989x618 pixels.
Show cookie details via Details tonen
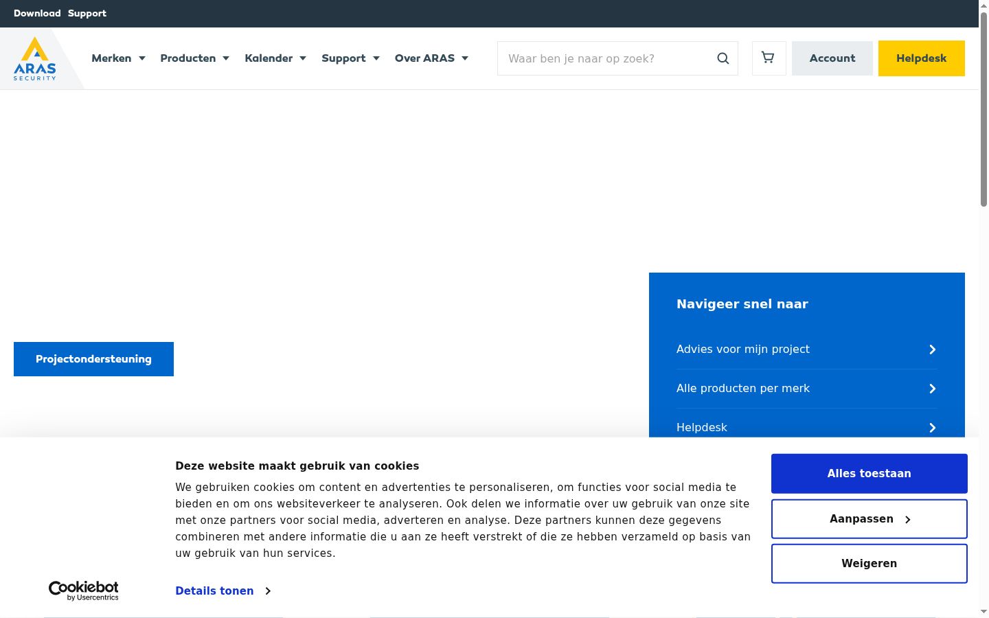[223, 591]
